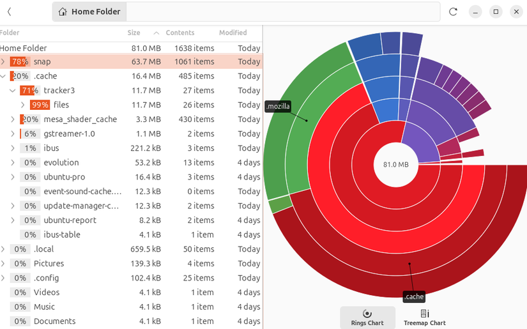This screenshot has width=527, height=329.
Task: Sort by the Modified column header
Action: tap(233, 33)
